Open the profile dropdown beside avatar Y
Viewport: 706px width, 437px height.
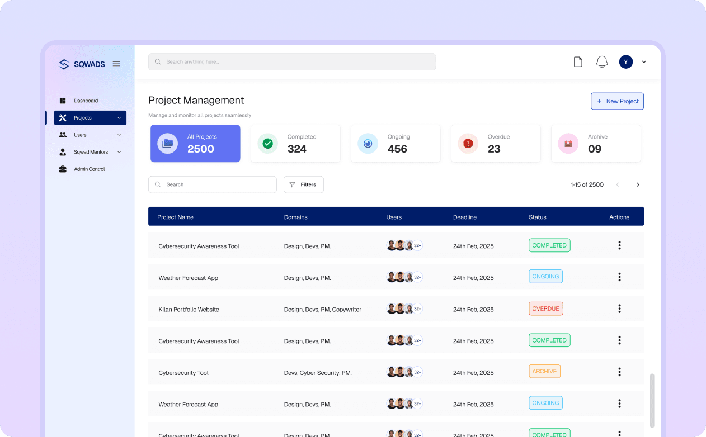click(x=643, y=62)
